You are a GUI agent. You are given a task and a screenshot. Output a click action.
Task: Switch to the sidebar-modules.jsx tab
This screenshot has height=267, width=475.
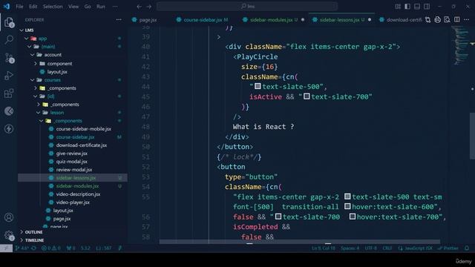(274, 20)
